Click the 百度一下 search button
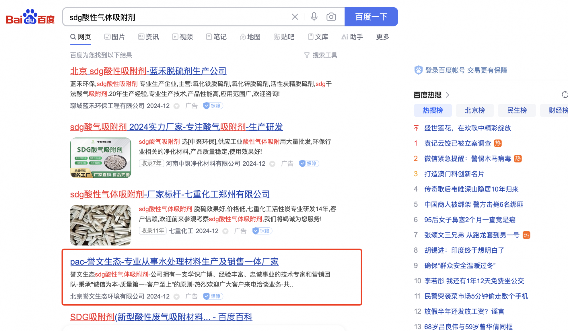 [x=371, y=17]
